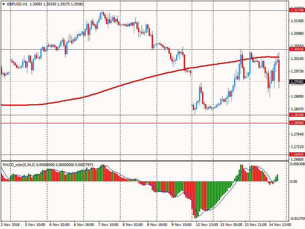Click the 8 Nov 02:00 time label

(133, 225)
